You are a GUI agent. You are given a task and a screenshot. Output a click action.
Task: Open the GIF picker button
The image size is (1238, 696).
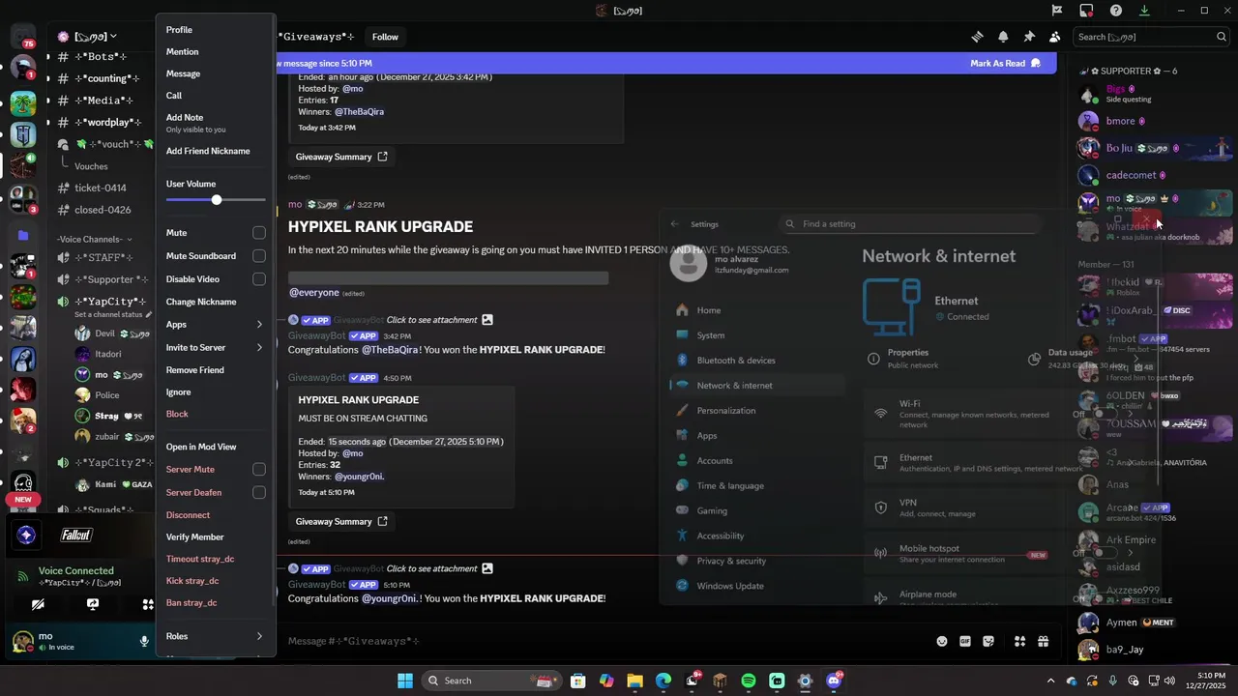coord(965,641)
